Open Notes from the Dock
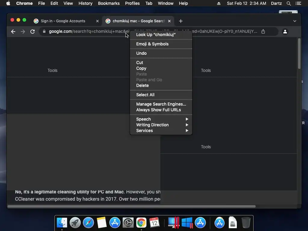308x231 pixels. click(102, 223)
